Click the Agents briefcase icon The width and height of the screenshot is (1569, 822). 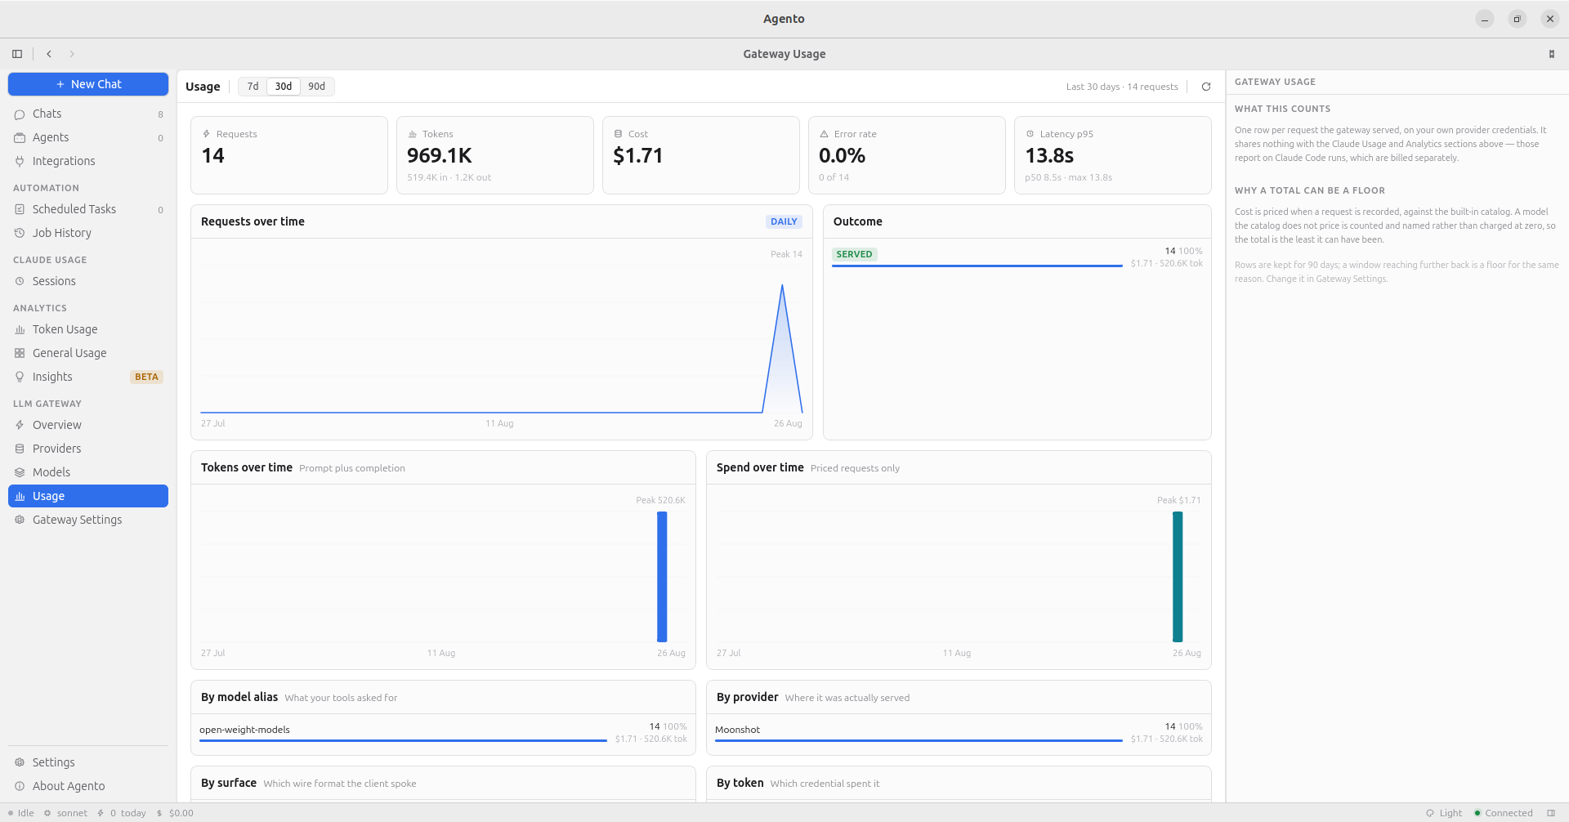[x=20, y=138]
